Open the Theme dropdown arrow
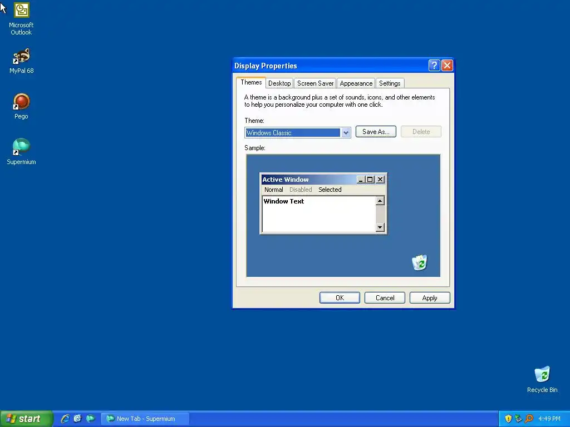The height and width of the screenshot is (427, 570). coord(346,132)
